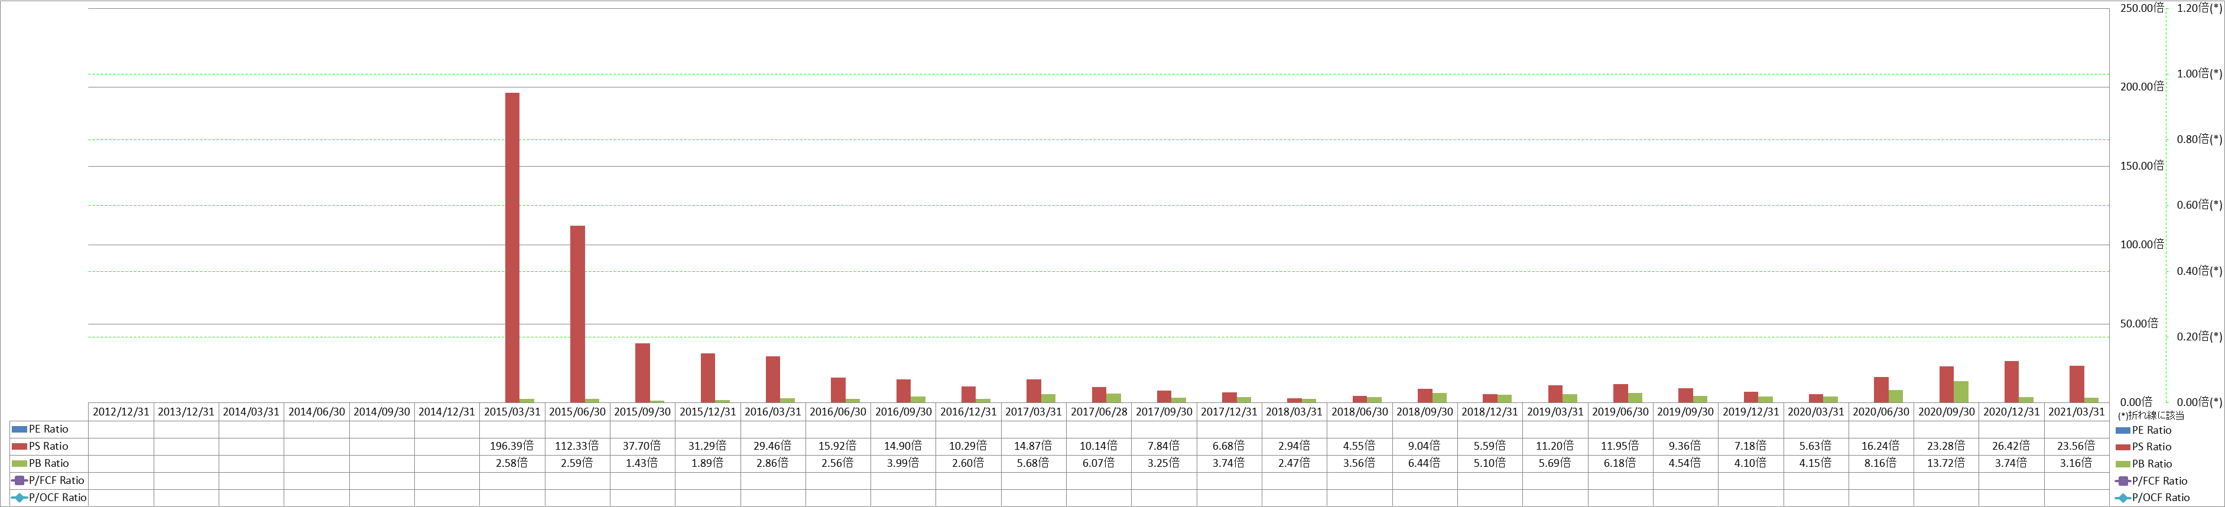The image size is (2225, 507).
Task: Click the 37.70倍 PS Ratio cell
Action: click(x=642, y=447)
